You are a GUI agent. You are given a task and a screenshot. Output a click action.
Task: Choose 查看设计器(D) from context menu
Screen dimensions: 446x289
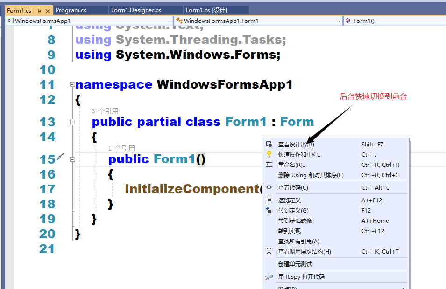pyautogui.click(x=336, y=144)
